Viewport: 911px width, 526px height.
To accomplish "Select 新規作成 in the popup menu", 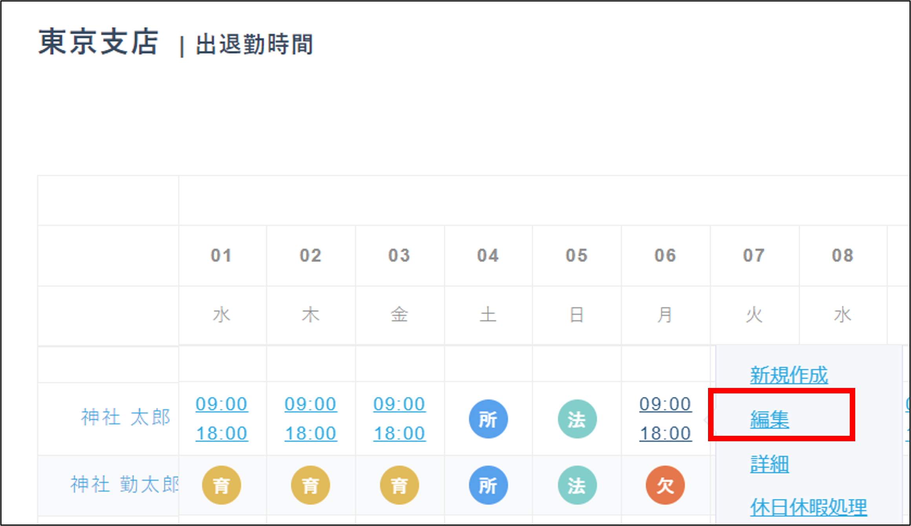I will (788, 375).
